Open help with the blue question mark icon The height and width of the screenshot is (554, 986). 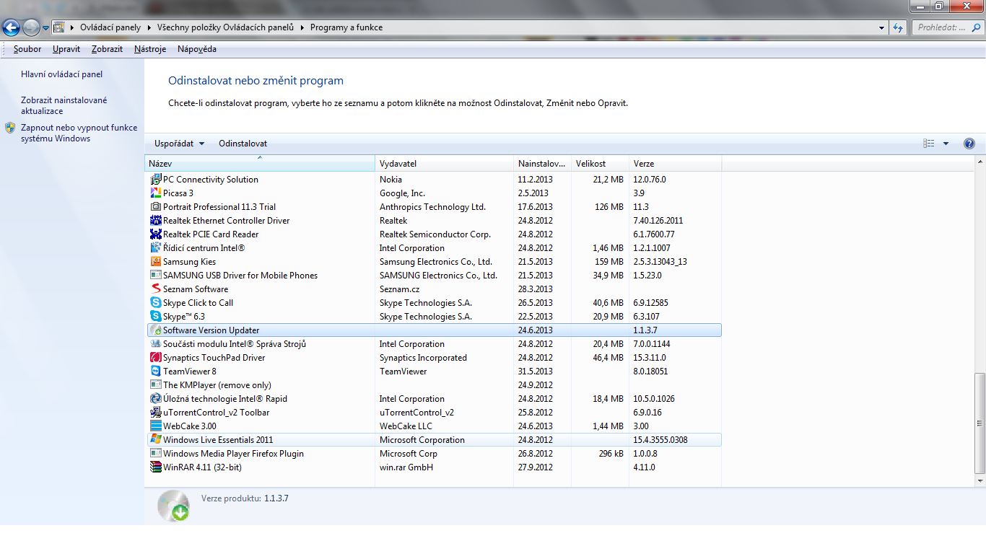[969, 144]
